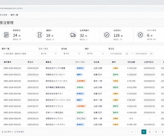Viewport: 164px width, 136px height.
Task: Click the truck 出荷準備中 icon
Action: pos(73,35)
